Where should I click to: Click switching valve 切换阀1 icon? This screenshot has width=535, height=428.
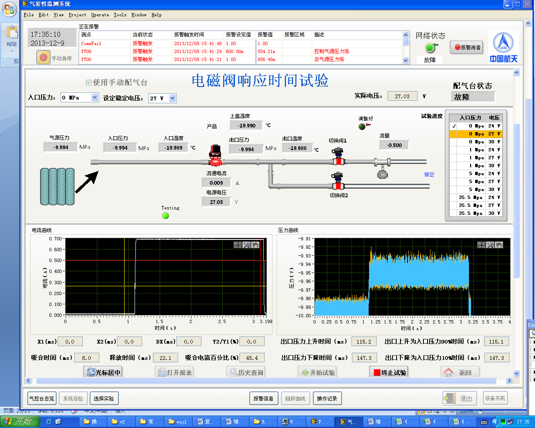(338, 157)
